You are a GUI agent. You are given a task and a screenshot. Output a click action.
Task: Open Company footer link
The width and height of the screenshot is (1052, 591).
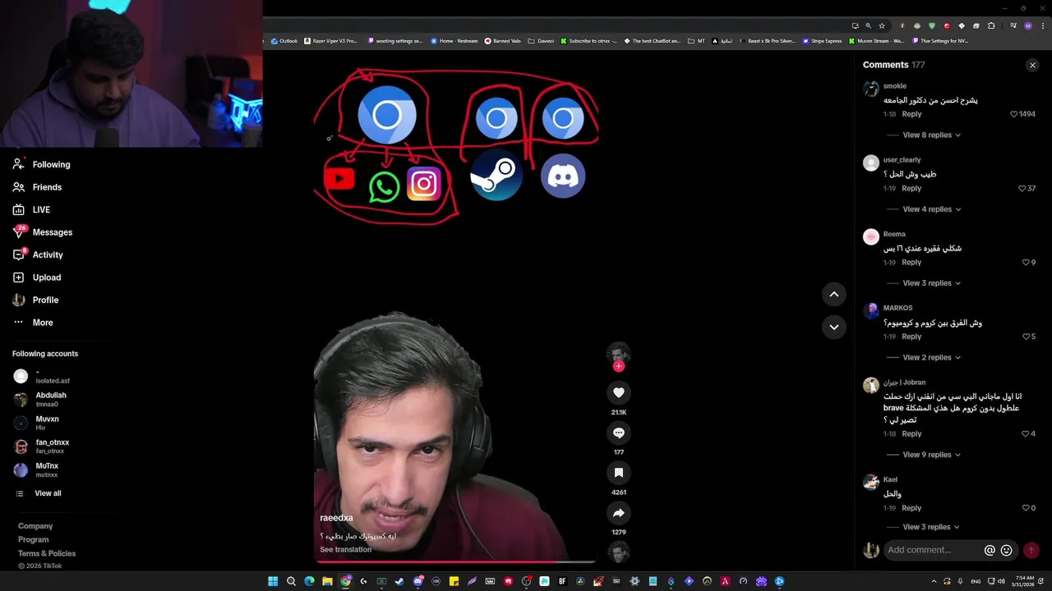pos(35,526)
